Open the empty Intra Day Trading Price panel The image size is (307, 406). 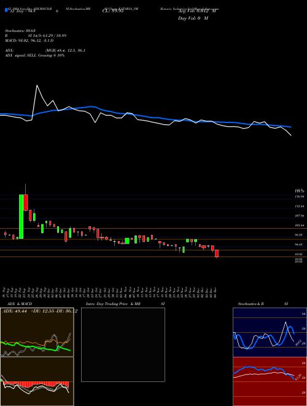point(123,344)
